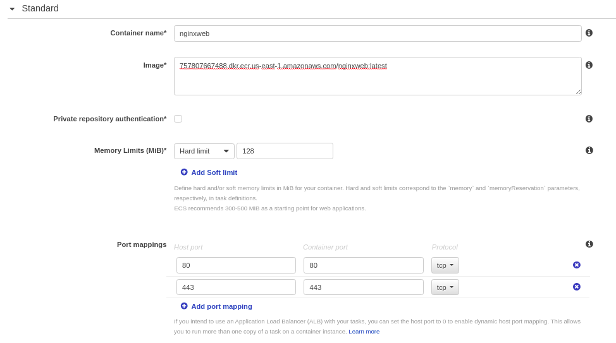Viewport: 616px width, 343px height.
Task: Click the Add Soft limit link
Action: point(214,172)
